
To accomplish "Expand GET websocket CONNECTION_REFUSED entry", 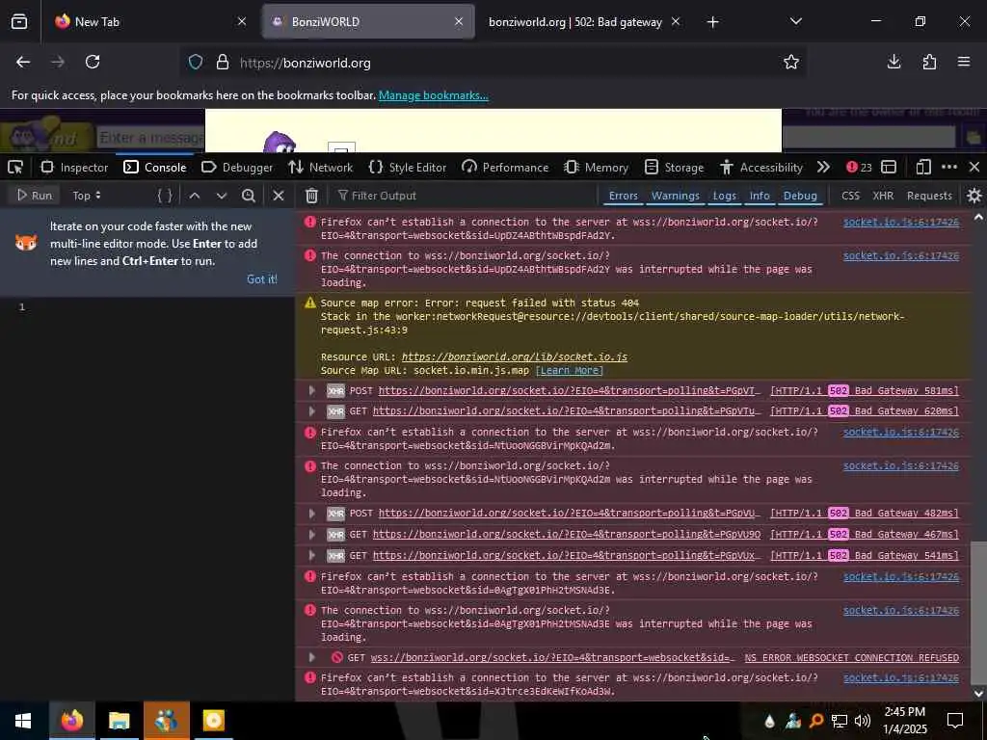I will coord(311,657).
